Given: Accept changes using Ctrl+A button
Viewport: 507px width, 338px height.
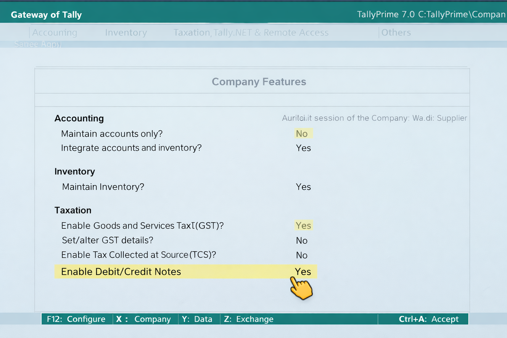Looking at the screenshot, I should coord(428,319).
